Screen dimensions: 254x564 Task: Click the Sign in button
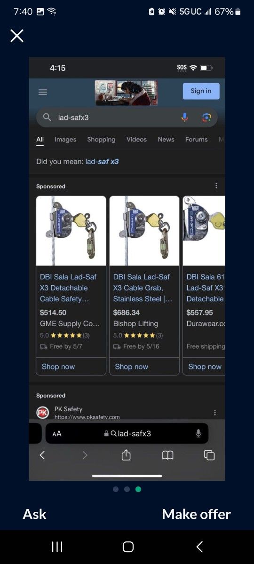point(201,91)
